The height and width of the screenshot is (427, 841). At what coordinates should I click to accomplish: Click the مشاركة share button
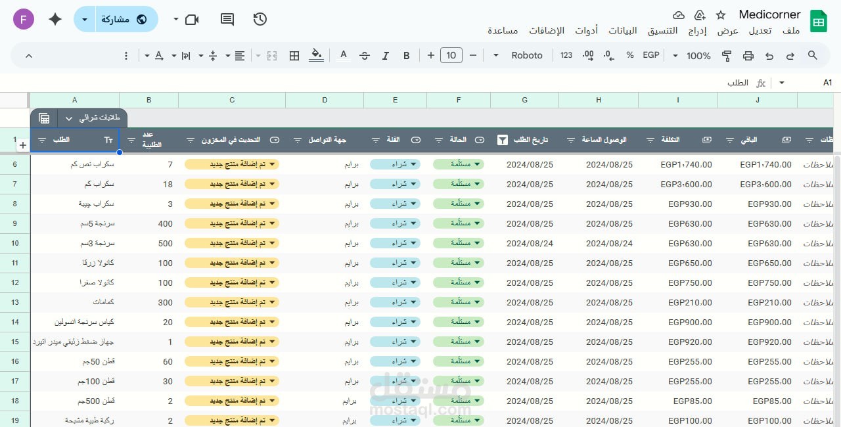125,19
